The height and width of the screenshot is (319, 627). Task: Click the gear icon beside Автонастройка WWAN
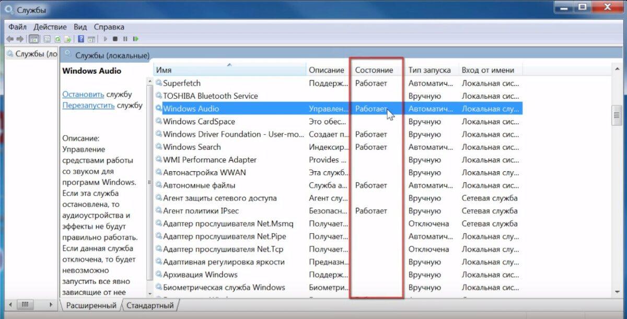(x=159, y=172)
